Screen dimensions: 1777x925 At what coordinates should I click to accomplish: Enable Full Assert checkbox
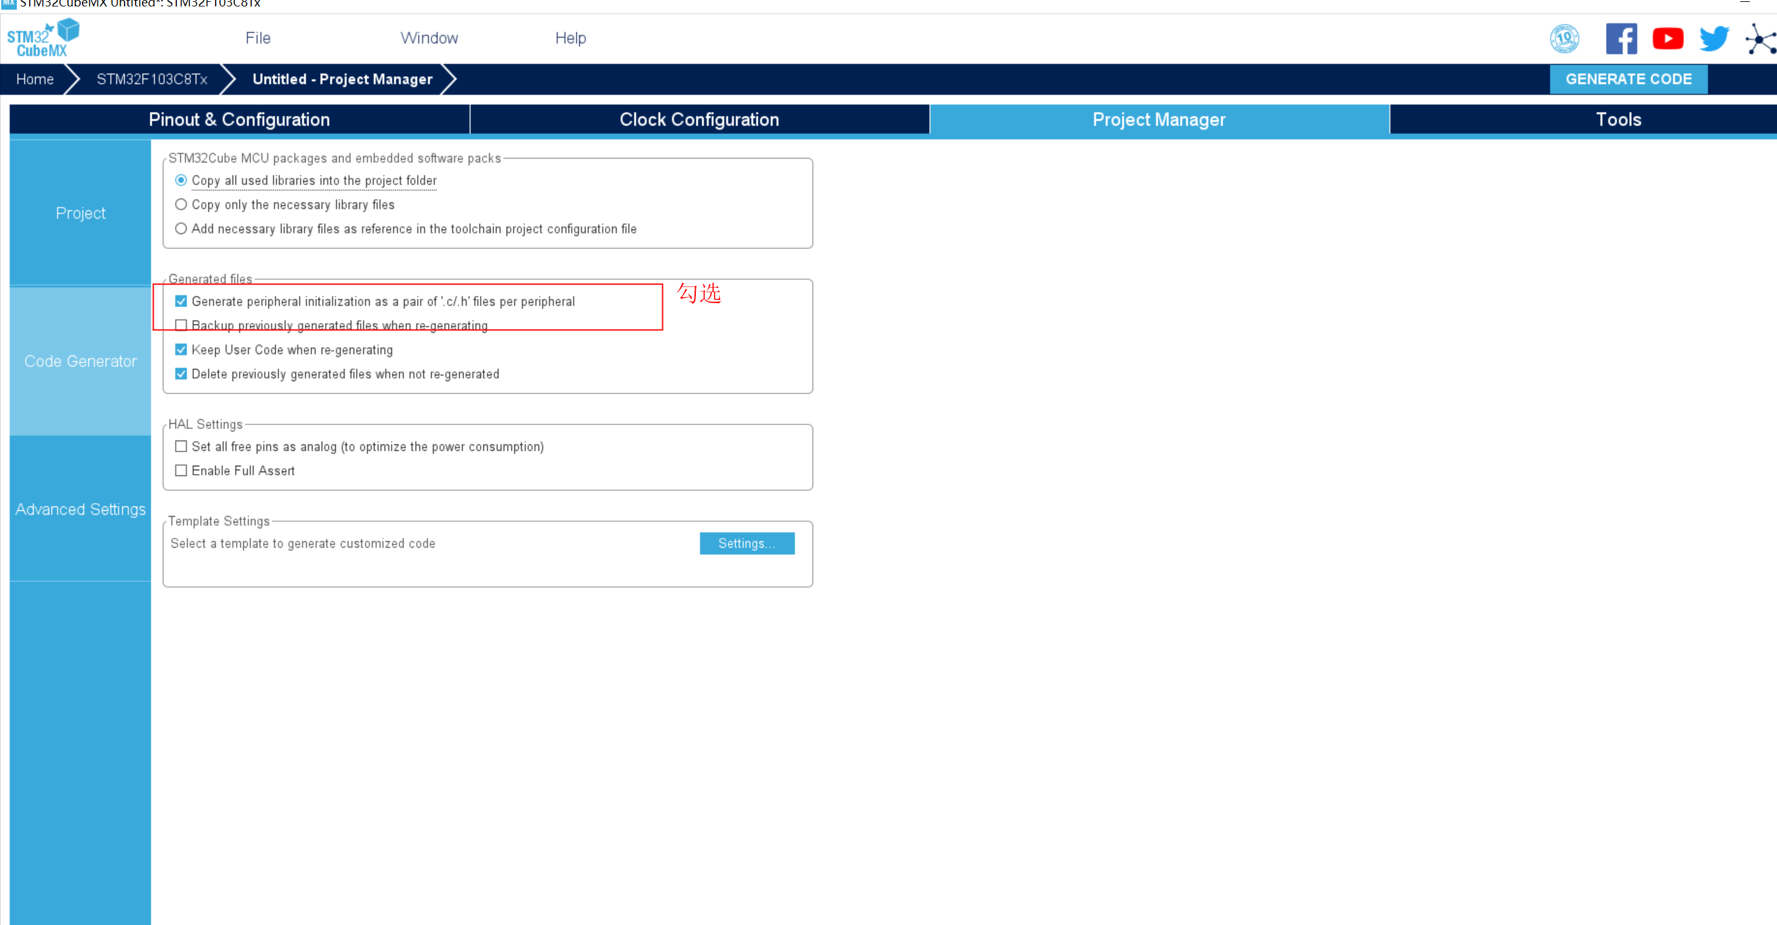pos(181,471)
